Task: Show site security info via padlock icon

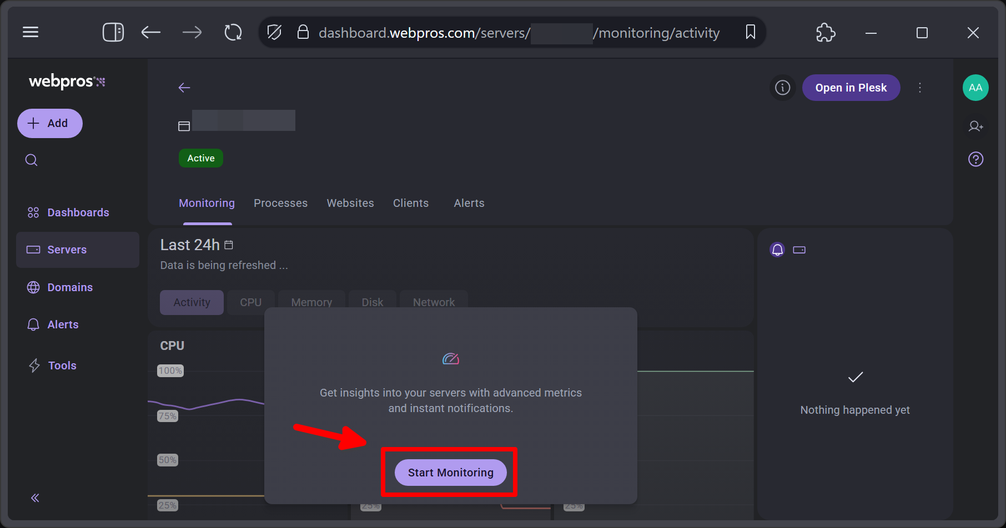Action: pos(303,32)
